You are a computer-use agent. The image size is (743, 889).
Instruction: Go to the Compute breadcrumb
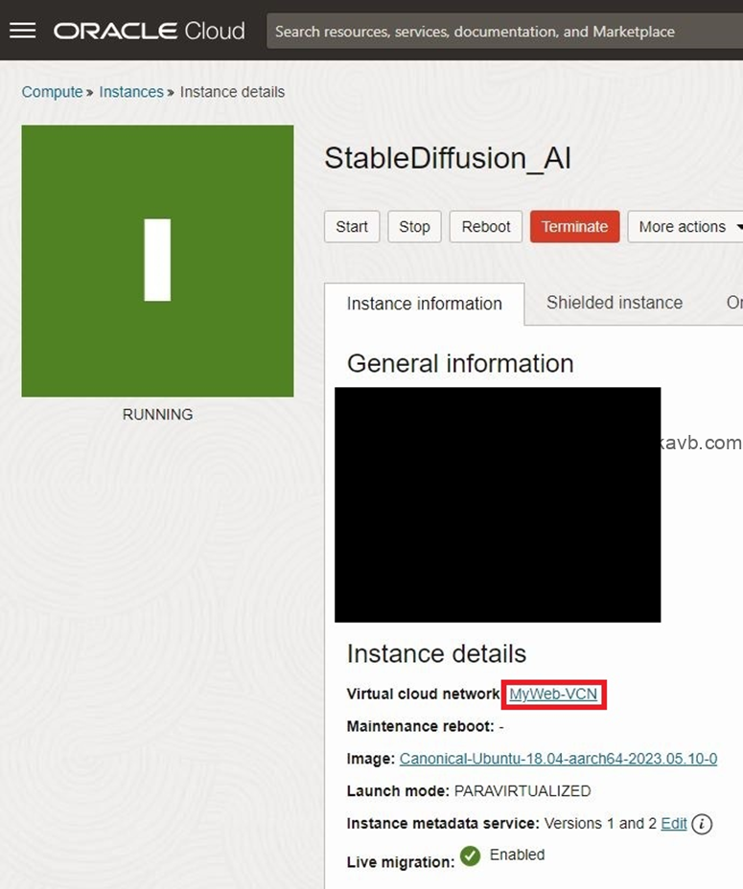point(52,92)
